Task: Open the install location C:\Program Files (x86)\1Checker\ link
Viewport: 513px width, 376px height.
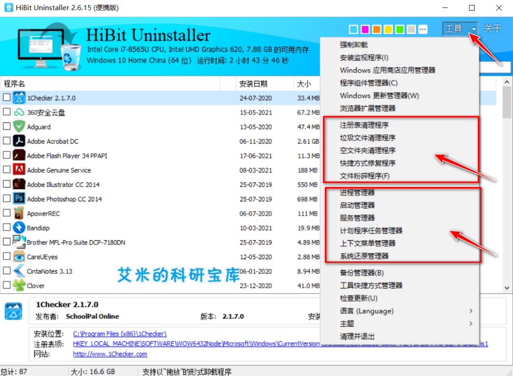Action: (120, 334)
